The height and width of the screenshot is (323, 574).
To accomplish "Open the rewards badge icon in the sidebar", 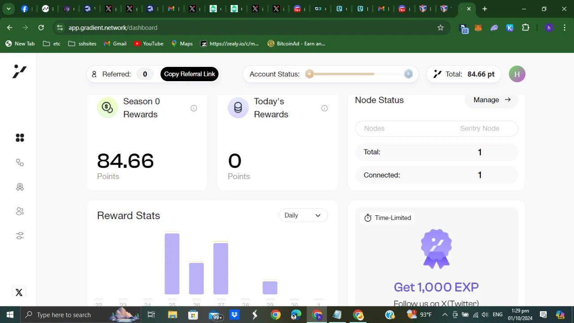I will coord(20,187).
